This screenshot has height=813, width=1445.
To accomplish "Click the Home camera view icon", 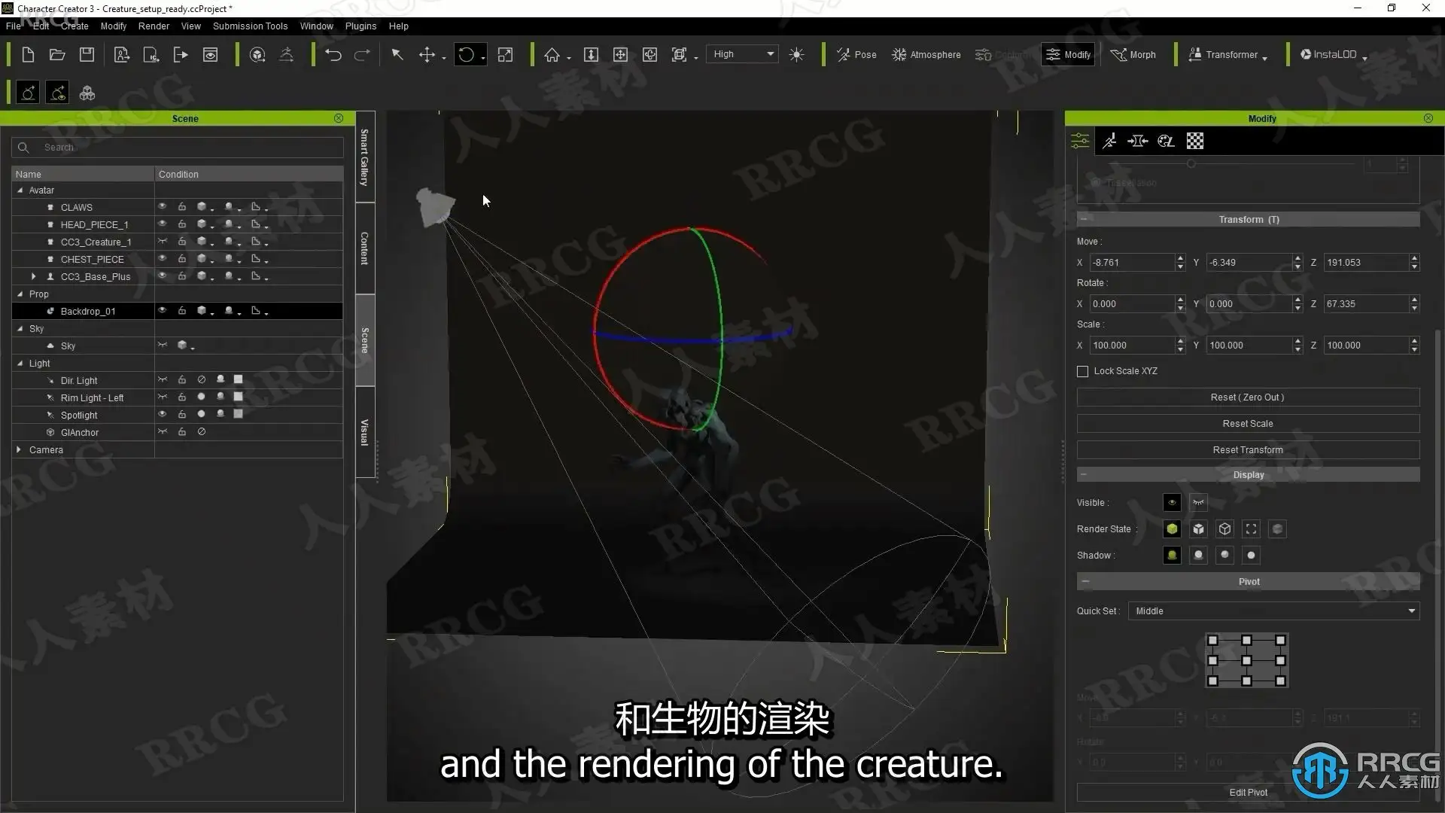I will point(552,54).
